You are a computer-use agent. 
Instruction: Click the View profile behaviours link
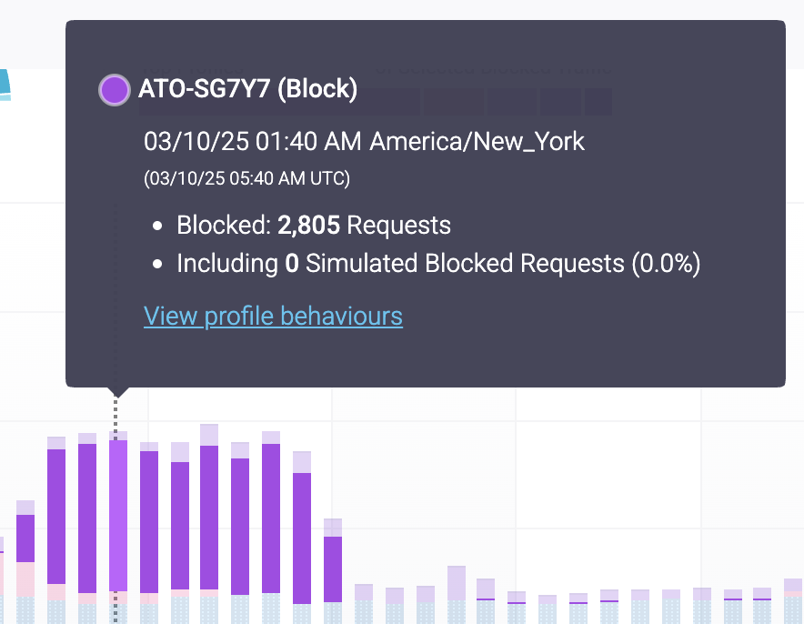(x=273, y=317)
